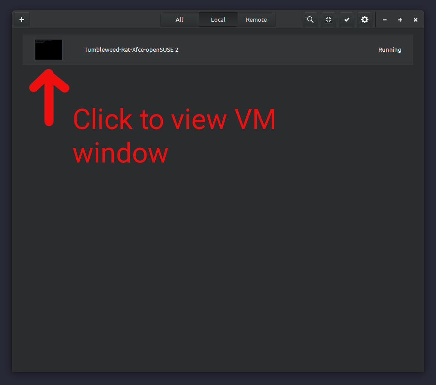Minimize the window with the minus icon
Screen dimensions: 436x385
click(385, 20)
